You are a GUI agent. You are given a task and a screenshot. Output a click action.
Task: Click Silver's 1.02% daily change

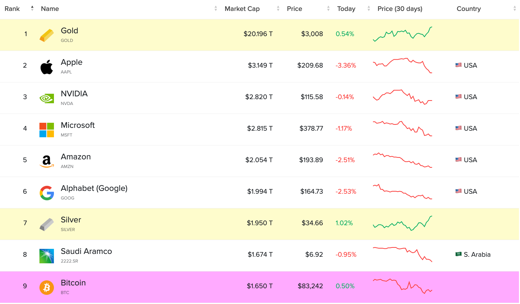(x=344, y=223)
